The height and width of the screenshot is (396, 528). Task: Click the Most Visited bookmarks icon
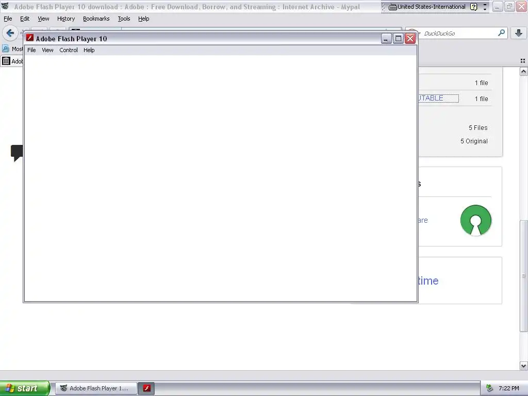[x=6, y=49]
